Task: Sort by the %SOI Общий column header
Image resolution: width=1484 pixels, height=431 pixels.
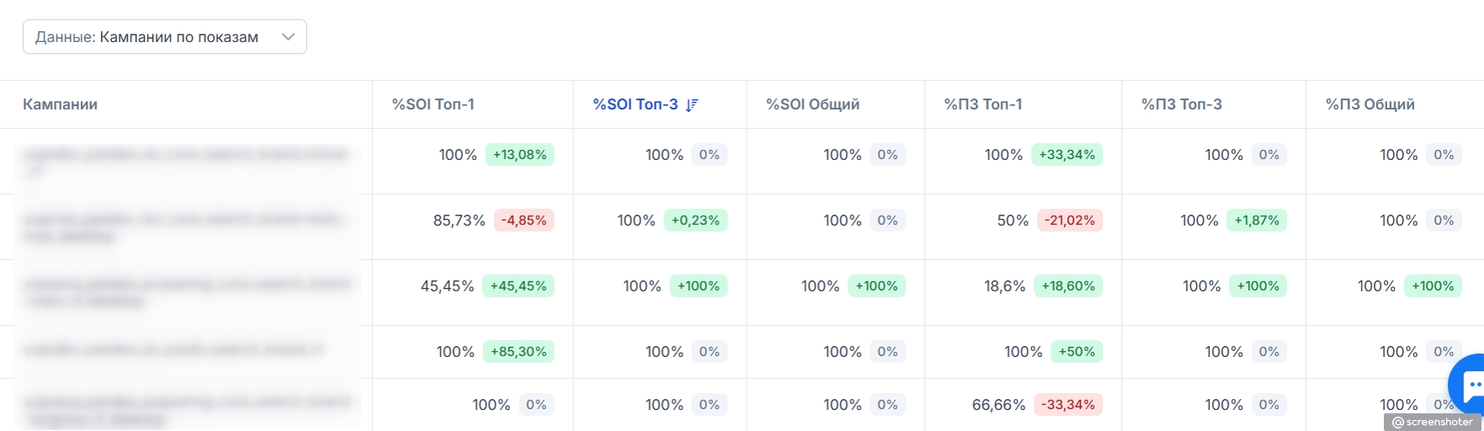Action: coord(812,104)
